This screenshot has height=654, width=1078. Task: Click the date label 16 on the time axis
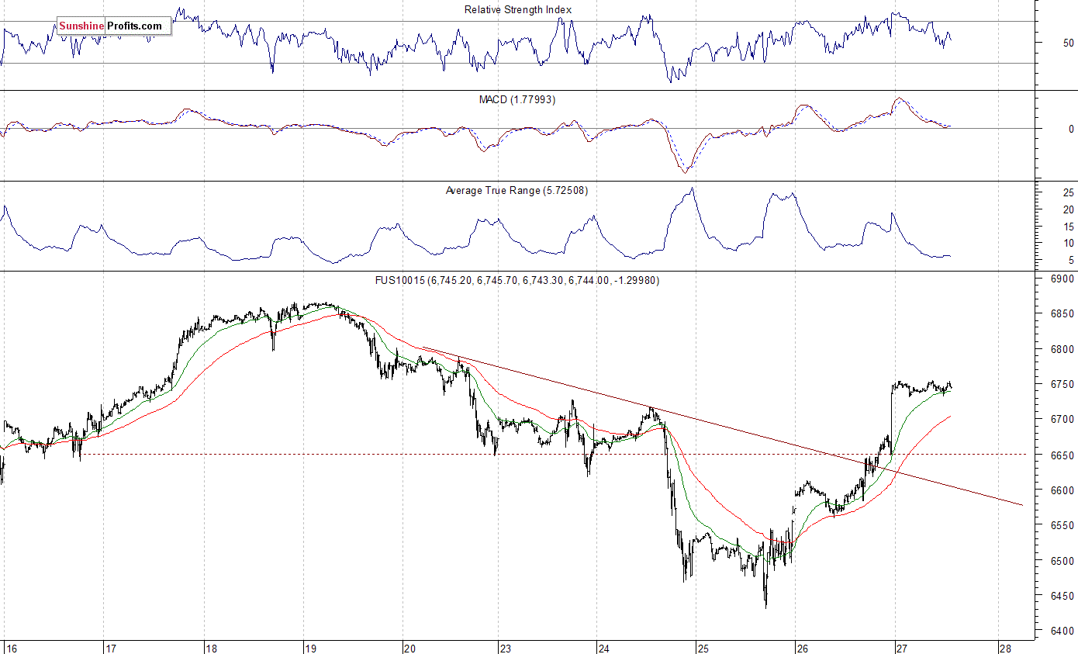tap(10, 648)
